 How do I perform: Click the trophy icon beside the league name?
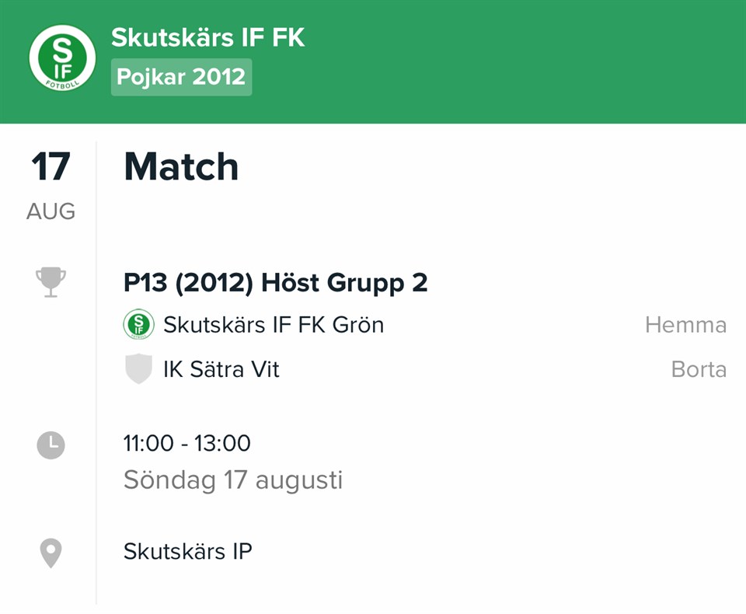click(51, 283)
